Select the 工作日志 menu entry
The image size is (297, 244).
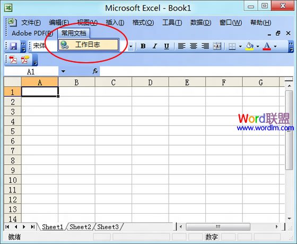[89, 45]
